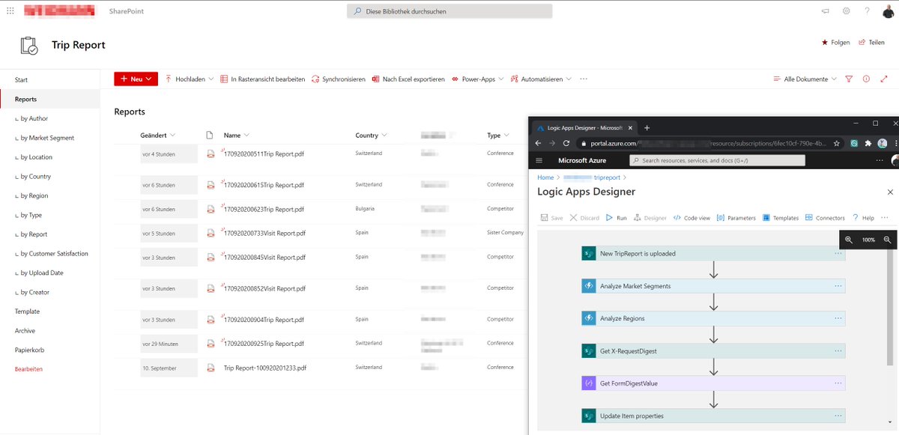Click Synchronisieren in the command bar
Screen dimensions: 899x435
(339, 79)
